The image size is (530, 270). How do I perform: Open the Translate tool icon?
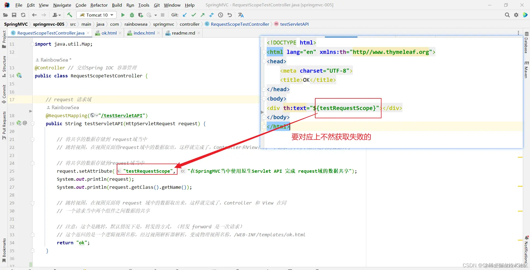click(x=241, y=15)
